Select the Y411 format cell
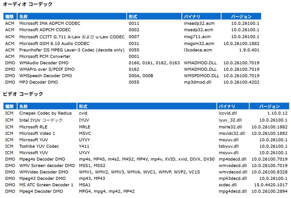This screenshot has width=291, height=198. click(84, 146)
